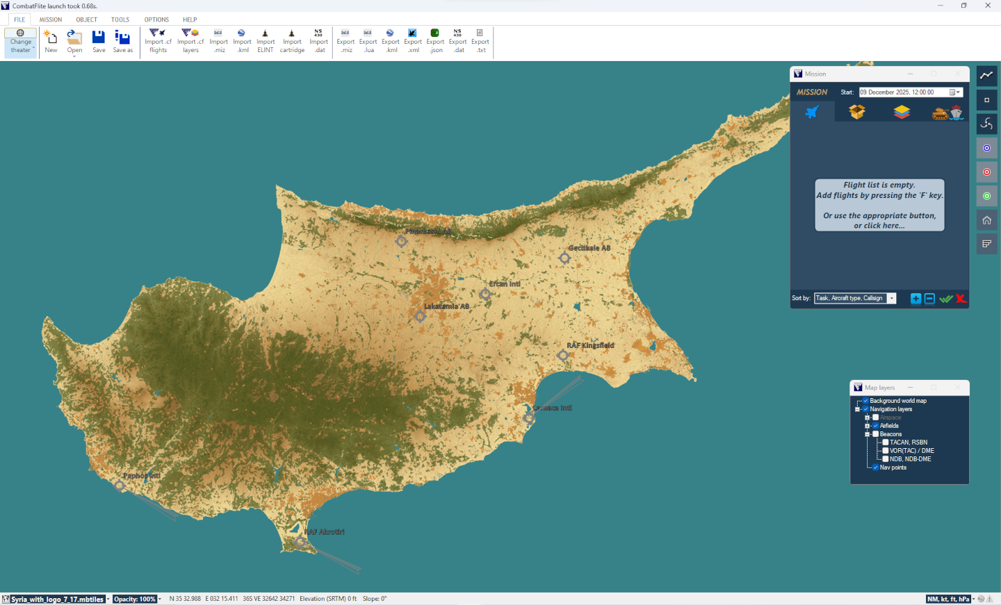Open the TOOLS ribbon tab

click(120, 19)
